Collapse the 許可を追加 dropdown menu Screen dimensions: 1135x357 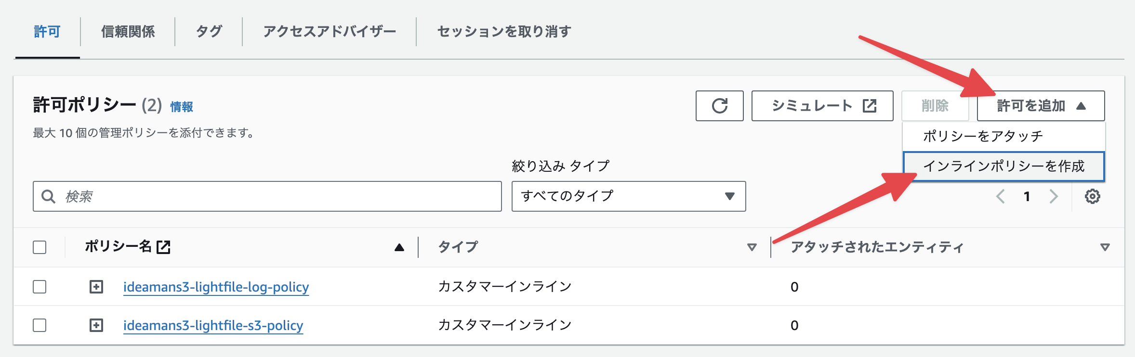(1039, 105)
